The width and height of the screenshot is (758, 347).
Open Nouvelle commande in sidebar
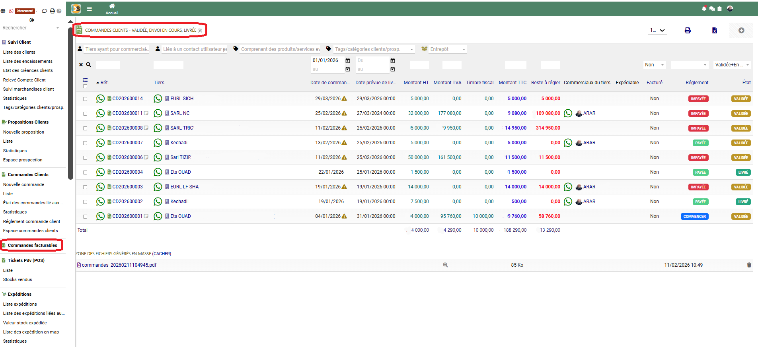click(x=23, y=184)
